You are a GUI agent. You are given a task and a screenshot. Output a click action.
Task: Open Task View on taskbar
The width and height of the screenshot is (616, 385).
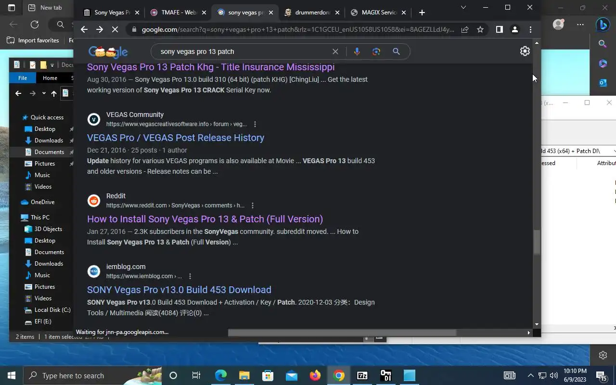click(x=196, y=375)
